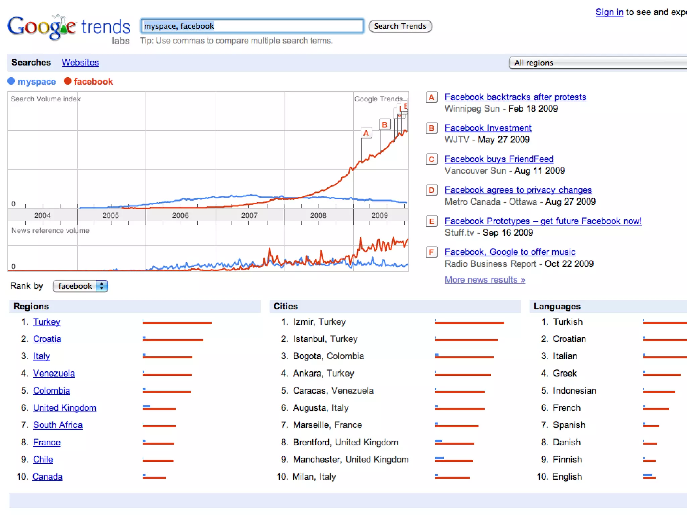The height and width of the screenshot is (515, 687).
Task: Open Facebook buys FriendFeed article link
Action: tap(499, 159)
